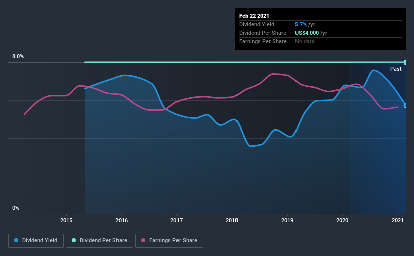This screenshot has width=414, height=256.
Task: Toggle the Dividend Yield legend button
Action: 36,241
